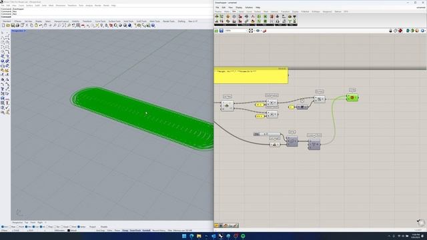Expand the Sequence panel in Grasshopper ribbon
The height and width of the screenshot is (240, 427).
coord(246,25)
